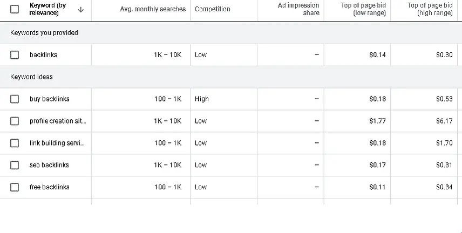
Task: Click the $6.17 high range bid cell
Action: 444,121
